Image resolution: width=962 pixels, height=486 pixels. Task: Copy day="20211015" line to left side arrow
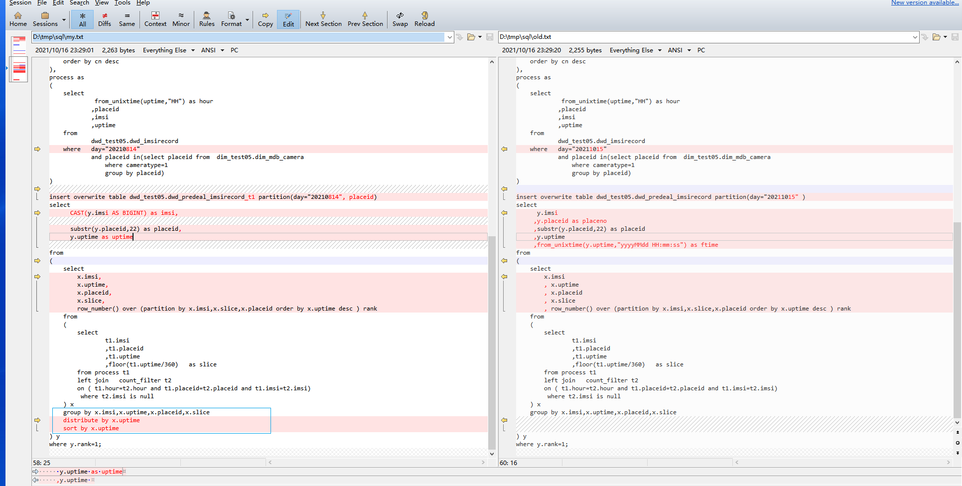click(504, 149)
